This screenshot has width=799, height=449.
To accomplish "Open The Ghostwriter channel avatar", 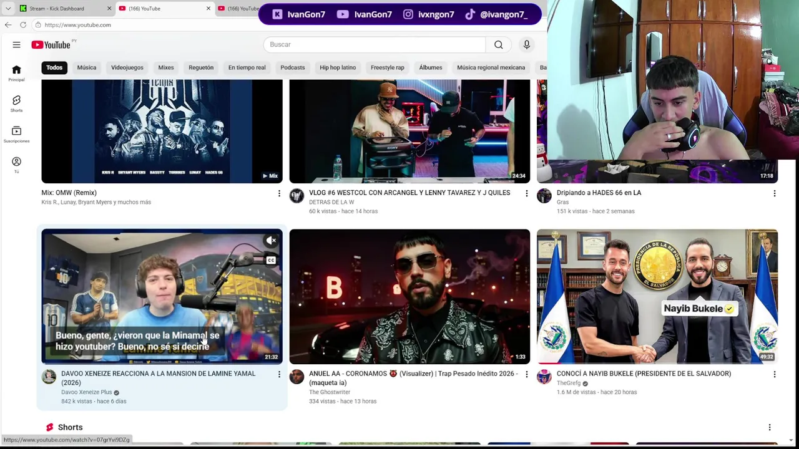I will click(297, 377).
